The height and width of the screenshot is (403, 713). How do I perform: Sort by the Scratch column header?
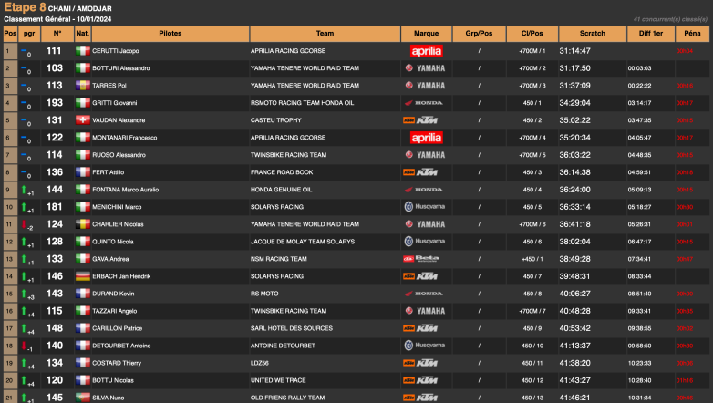tap(593, 33)
